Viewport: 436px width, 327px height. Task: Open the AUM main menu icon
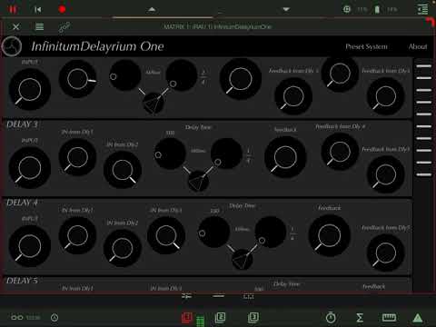(x=423, y=10)
